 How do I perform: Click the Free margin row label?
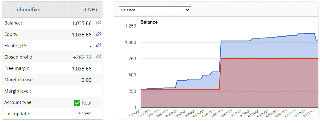15,68
